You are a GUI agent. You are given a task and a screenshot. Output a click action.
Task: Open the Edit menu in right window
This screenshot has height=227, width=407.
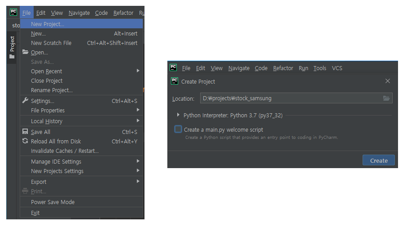pyautogui.click(x=201, y=68)
